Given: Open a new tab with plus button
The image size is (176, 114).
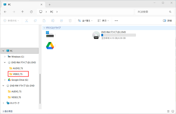Looking at the screenshot, I should coord(50,5).
